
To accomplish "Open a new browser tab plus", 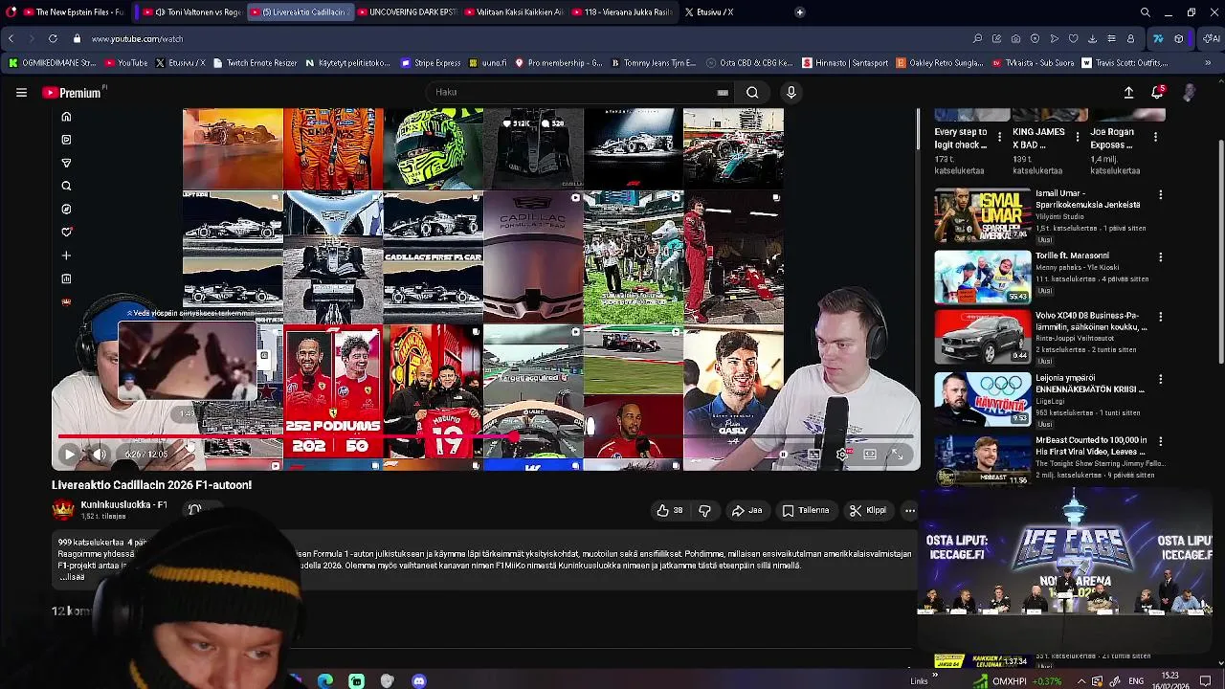I will (799, 12).
